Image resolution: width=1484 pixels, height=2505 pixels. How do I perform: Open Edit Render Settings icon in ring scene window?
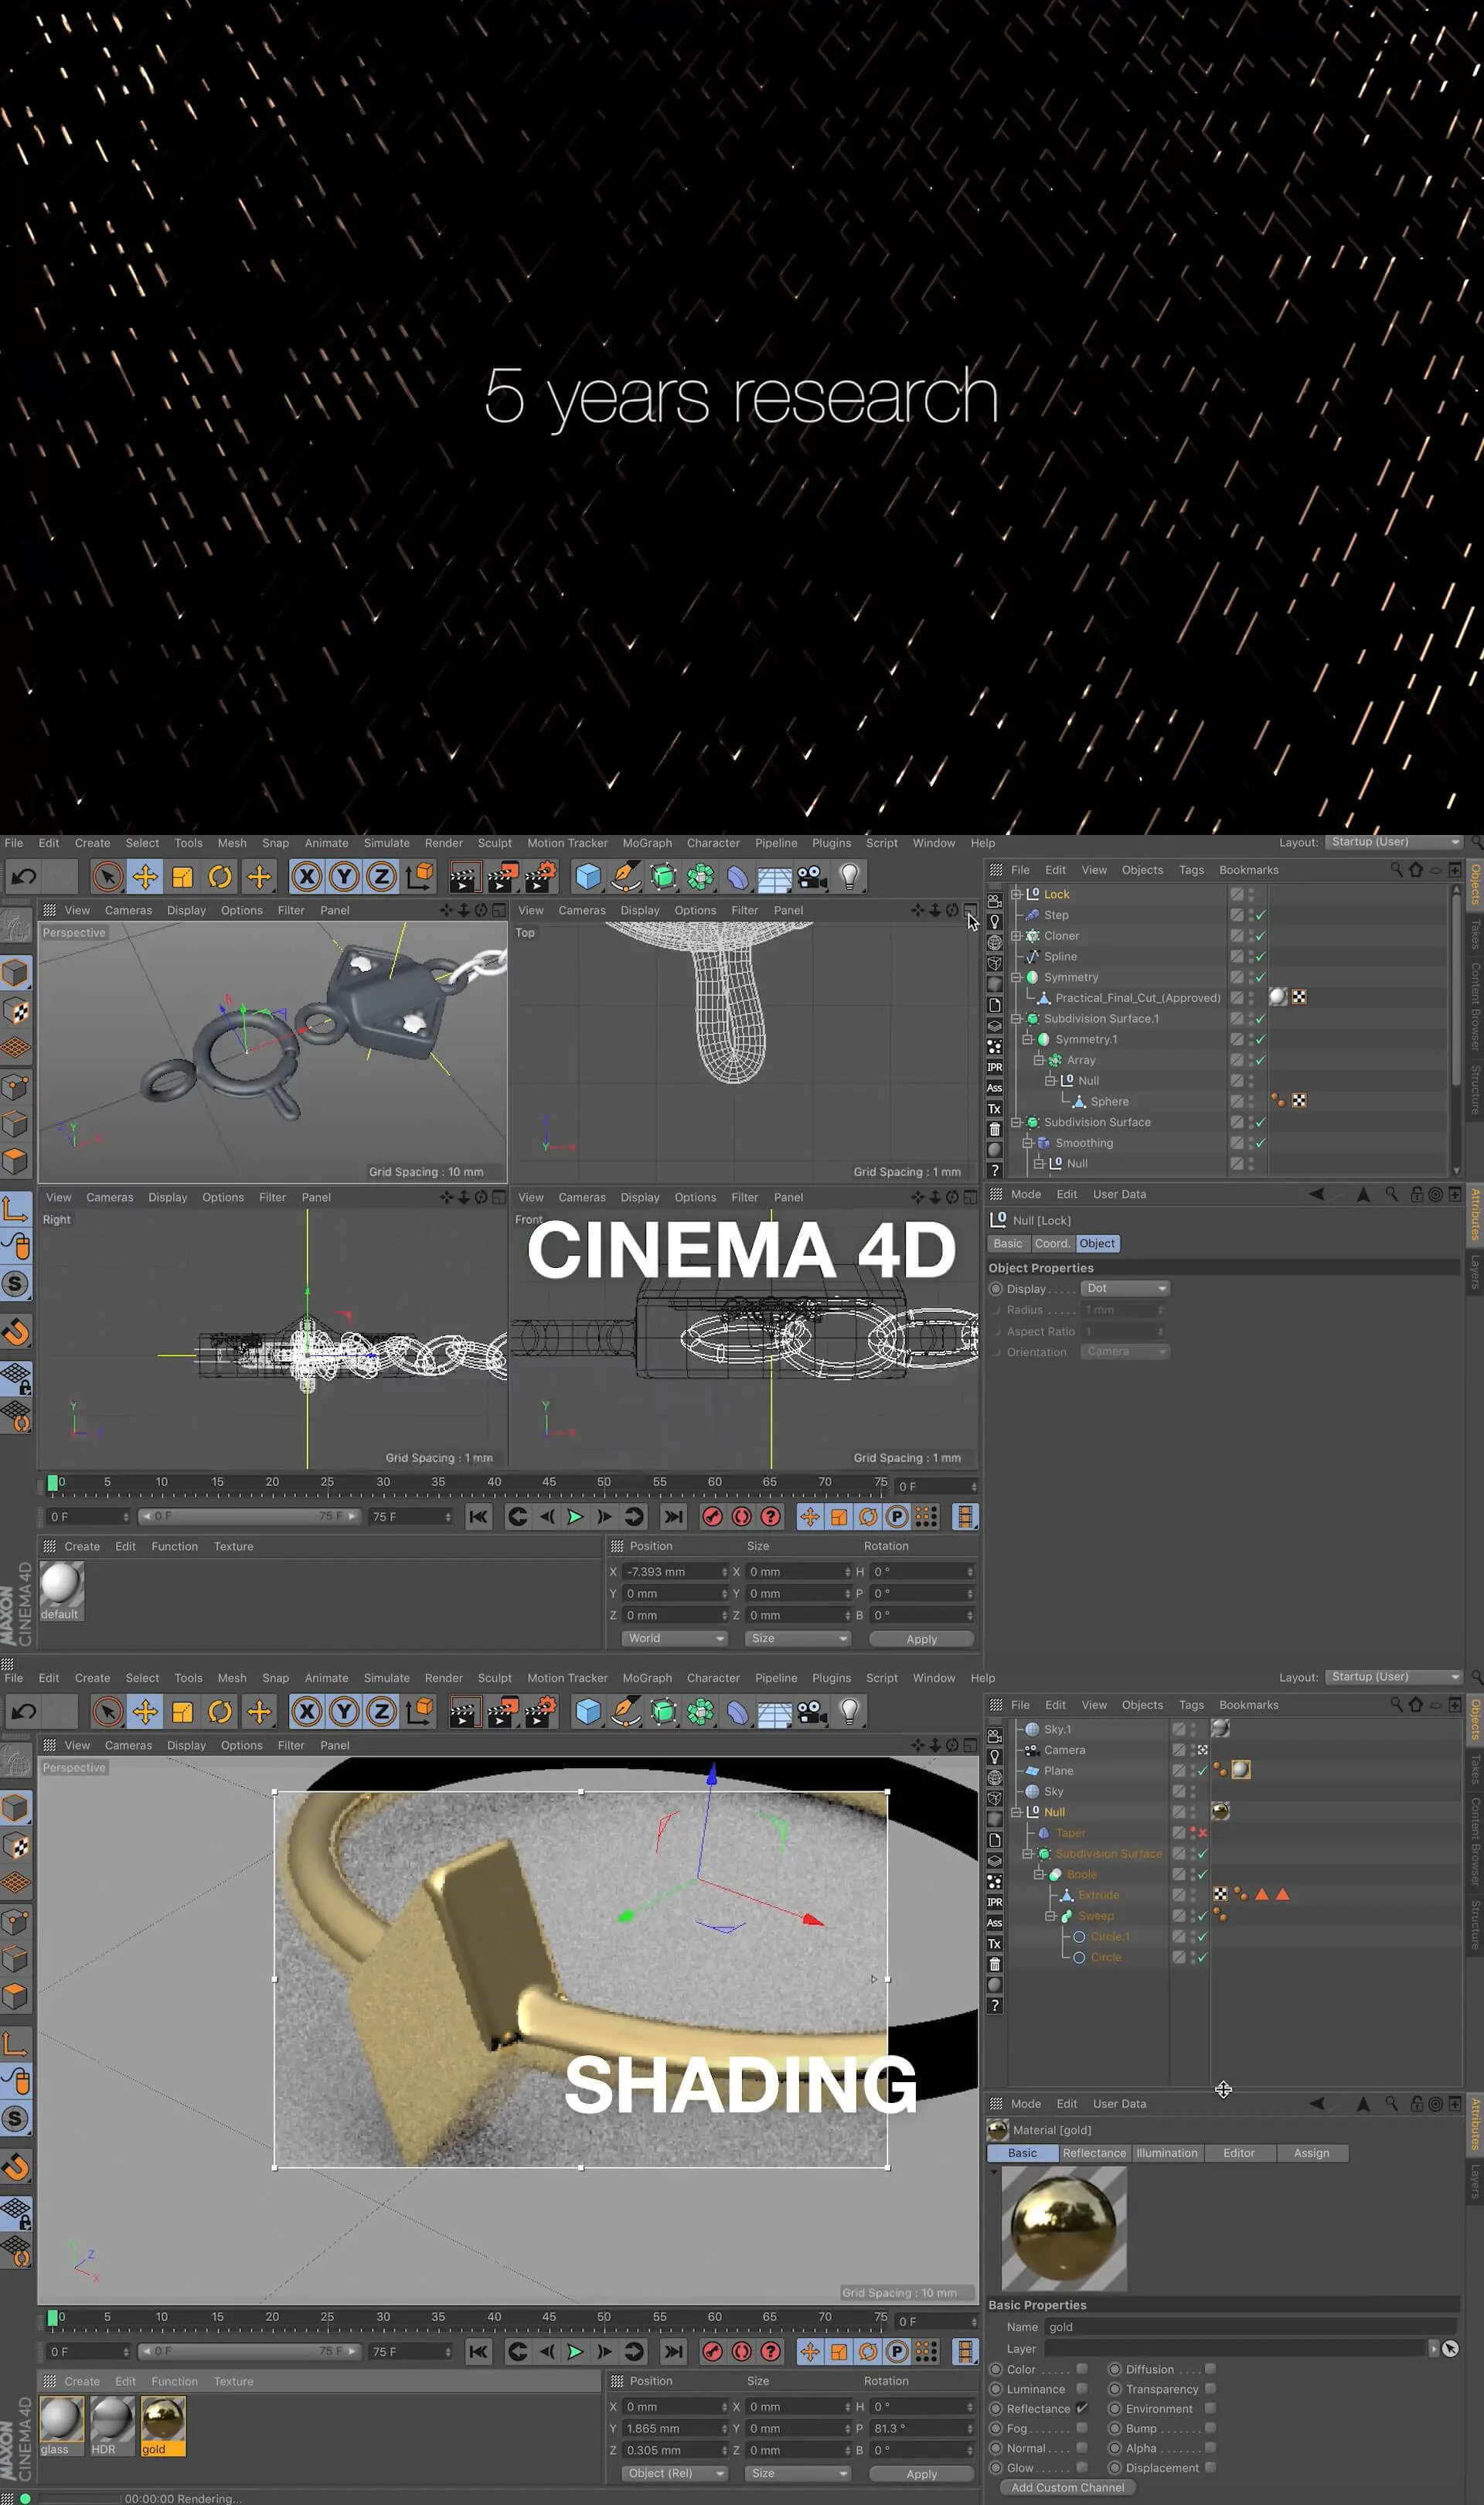(540, 1712)
